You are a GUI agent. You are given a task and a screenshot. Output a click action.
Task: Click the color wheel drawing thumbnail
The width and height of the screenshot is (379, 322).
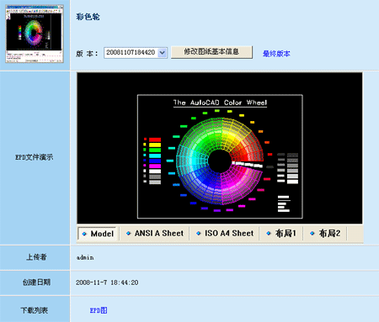pyautogui.click(x=35, y=34)
